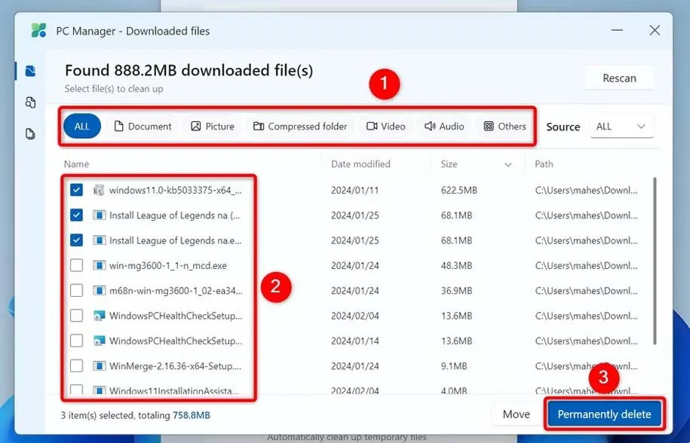690x443 pixels.
Task: Open the first sidebar icon at top
Action: (30, 71)
